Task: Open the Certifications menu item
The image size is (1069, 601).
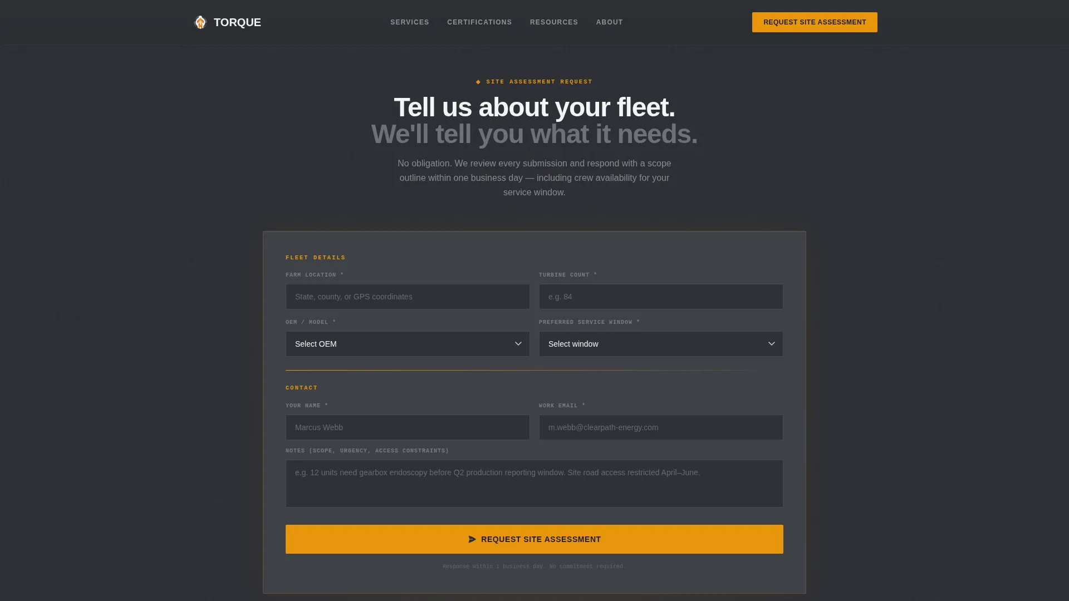Action: point(479,22)
